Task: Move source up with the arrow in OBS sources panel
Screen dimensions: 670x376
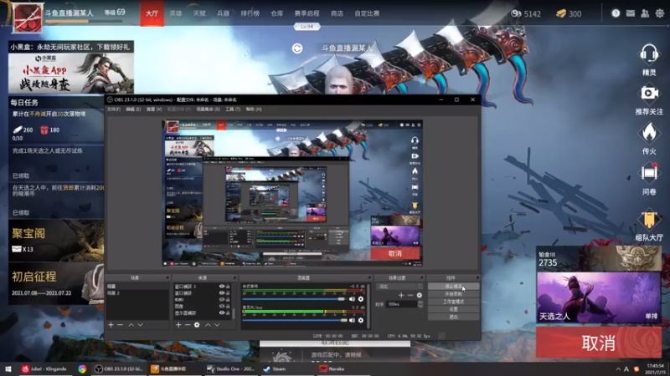Action: point(208,325)
